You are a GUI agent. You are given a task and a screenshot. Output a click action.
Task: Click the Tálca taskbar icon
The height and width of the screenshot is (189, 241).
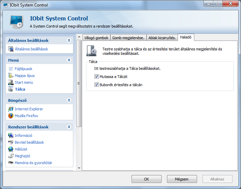click(x=11, y=89)
